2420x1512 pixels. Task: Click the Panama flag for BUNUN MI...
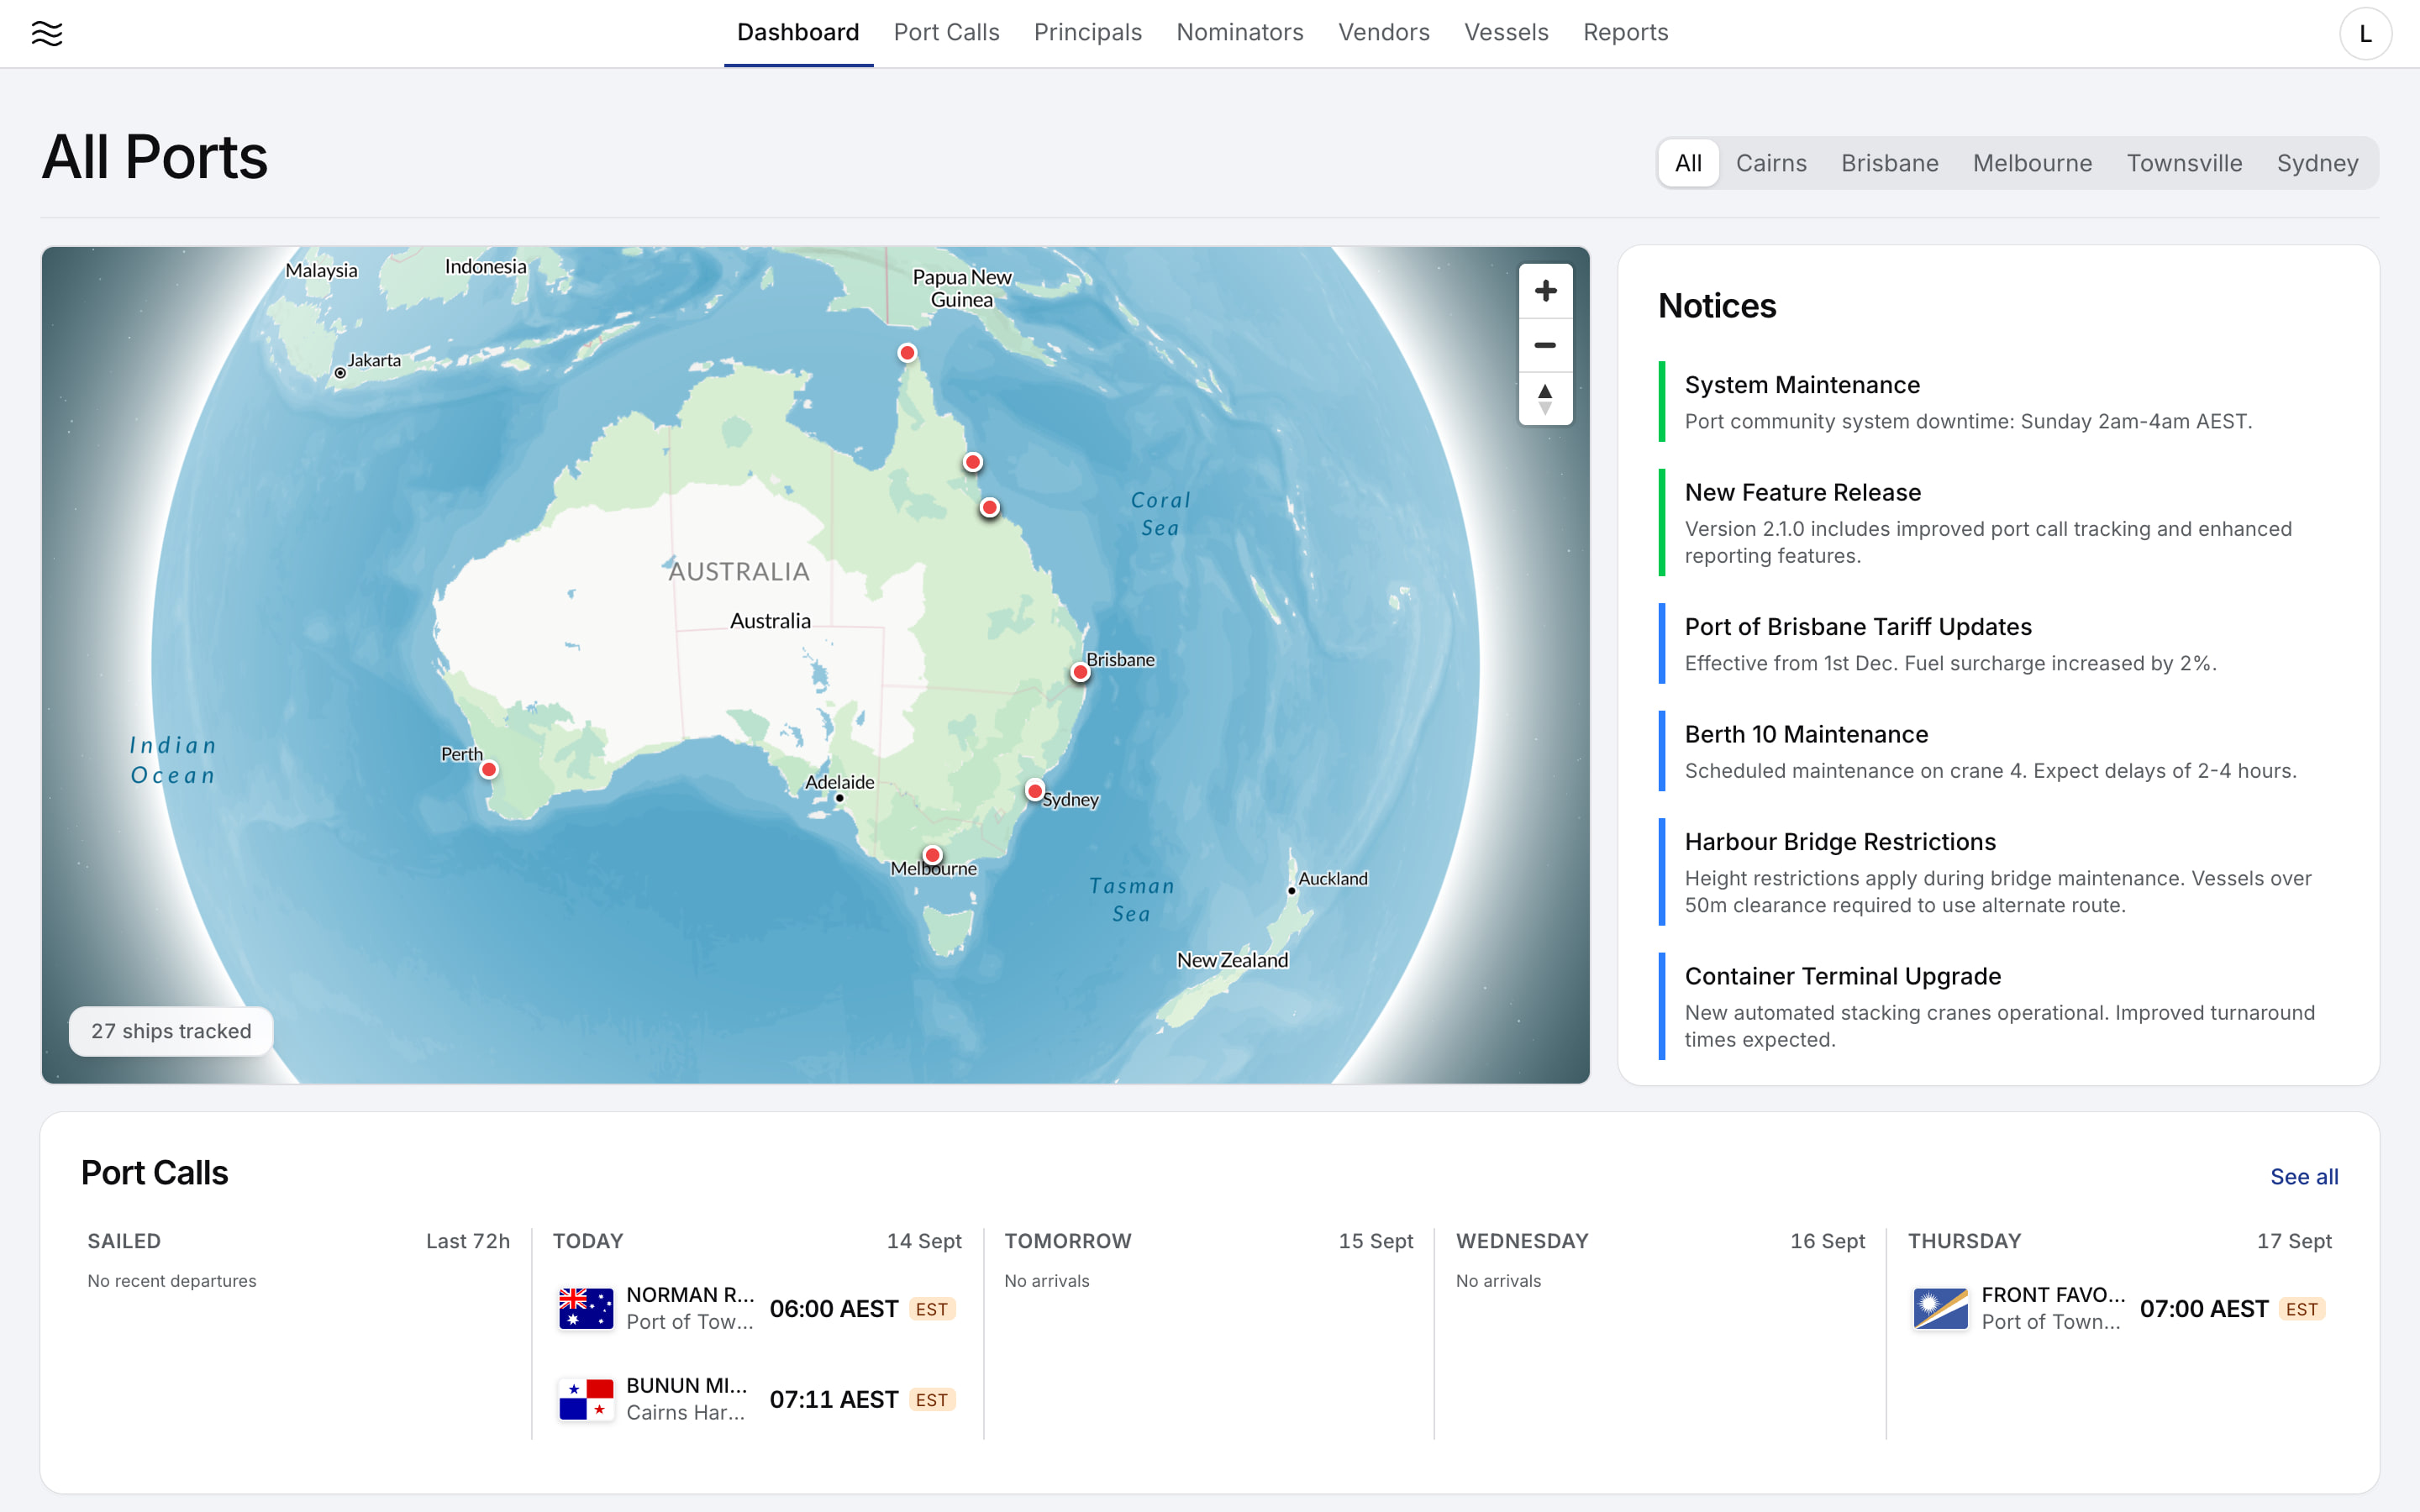pyautogui.click(x=586, y=1399)
